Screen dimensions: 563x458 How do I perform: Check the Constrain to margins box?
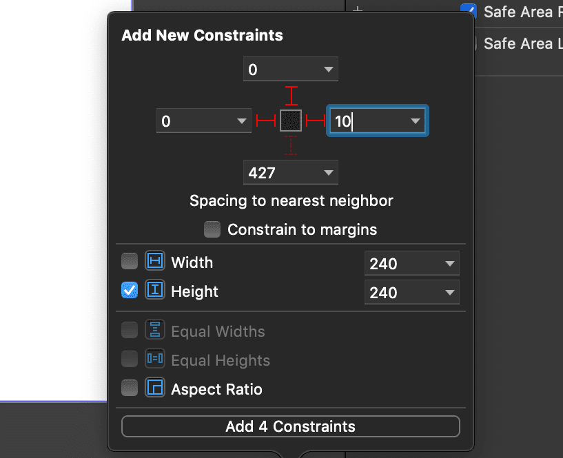pos(213,229)
